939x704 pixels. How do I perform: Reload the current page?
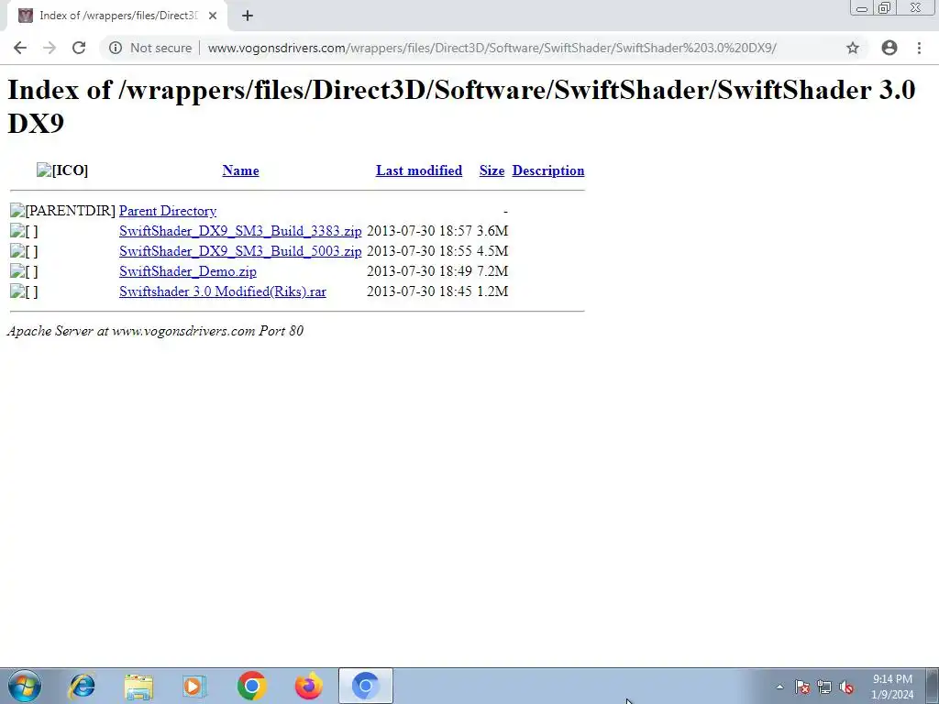coord(79,48)
